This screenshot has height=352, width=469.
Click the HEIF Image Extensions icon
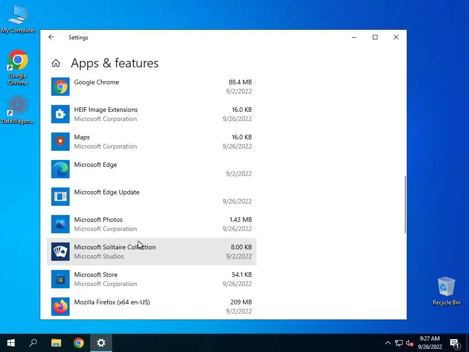pyautogui.click(x=60, y=114)
